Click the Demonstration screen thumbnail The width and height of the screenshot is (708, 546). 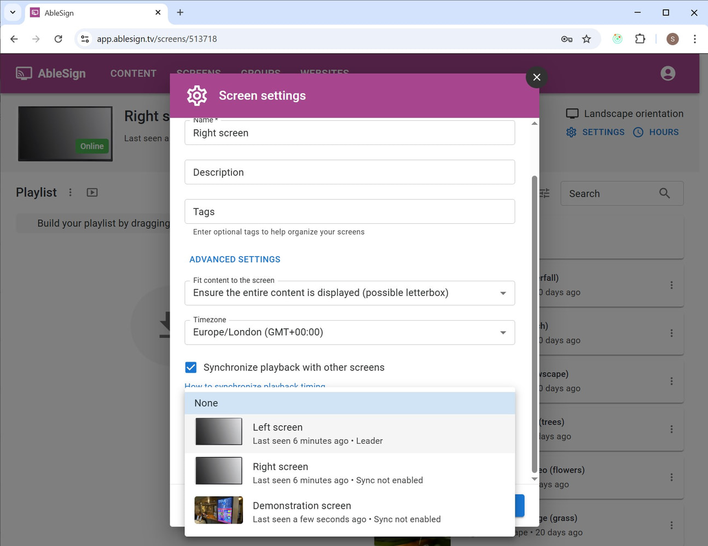[x=218, y=509]
